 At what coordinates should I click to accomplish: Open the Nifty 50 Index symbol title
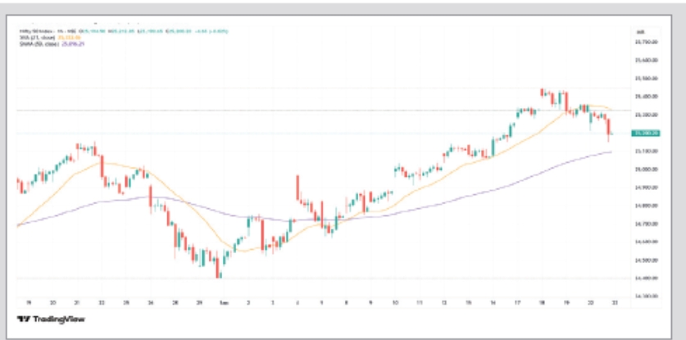click(x=41, y=30)
